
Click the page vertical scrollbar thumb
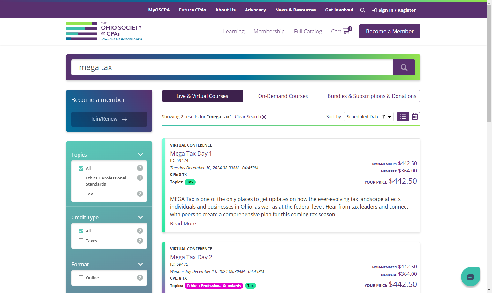[x=489, y=64]
